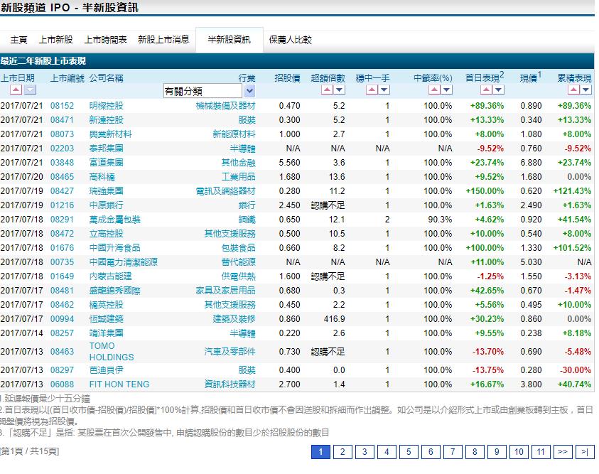This screenshot has height=474, width=599.
Task: Sort 首日表現 descending arrow
Action: pos(499,90)
